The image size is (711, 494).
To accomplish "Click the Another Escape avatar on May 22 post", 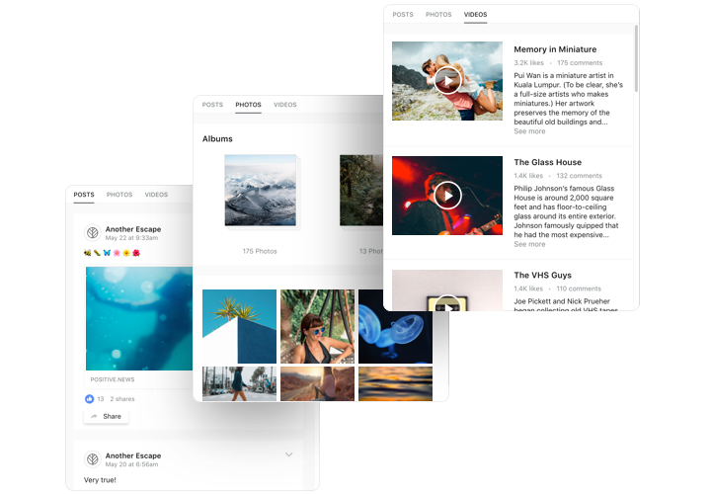I will (x=93, y=233).
